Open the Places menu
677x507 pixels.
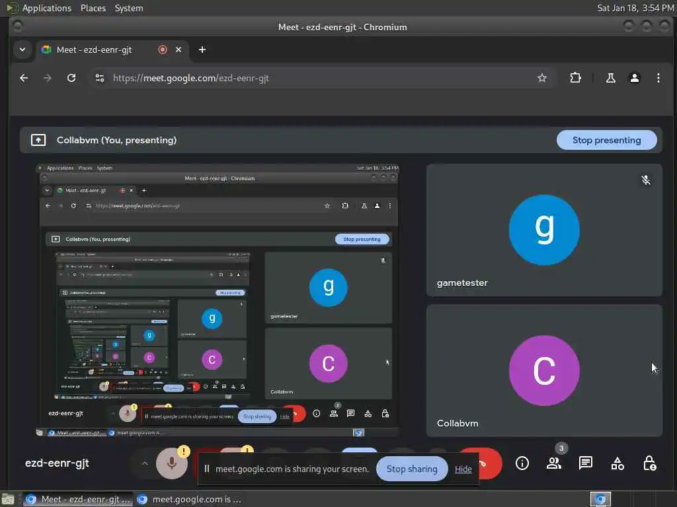click(93, 8)
